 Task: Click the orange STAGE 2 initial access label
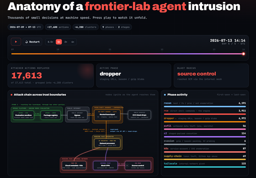[x=94, y=129]
